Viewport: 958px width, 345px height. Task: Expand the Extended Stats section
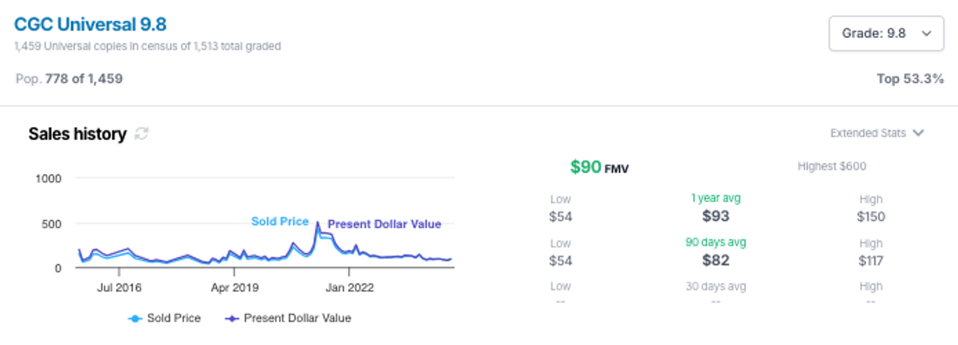click(877, 133)
